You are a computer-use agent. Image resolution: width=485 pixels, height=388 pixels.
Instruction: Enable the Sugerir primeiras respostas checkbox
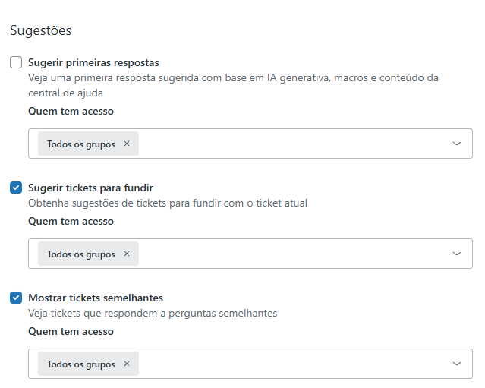[16, 62]
